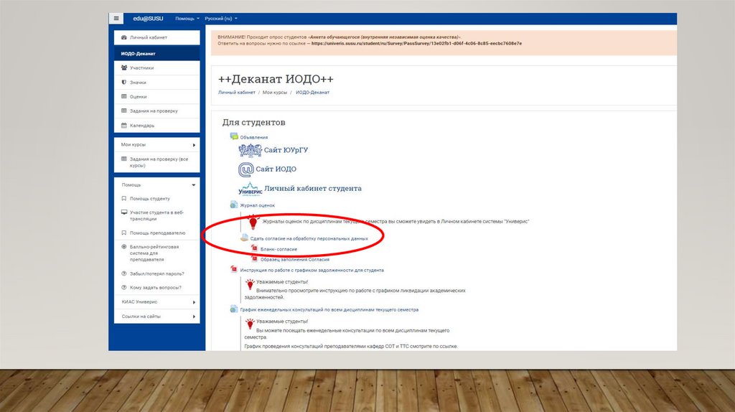Click the monitor icon beside Участие студента

point(123,212)
